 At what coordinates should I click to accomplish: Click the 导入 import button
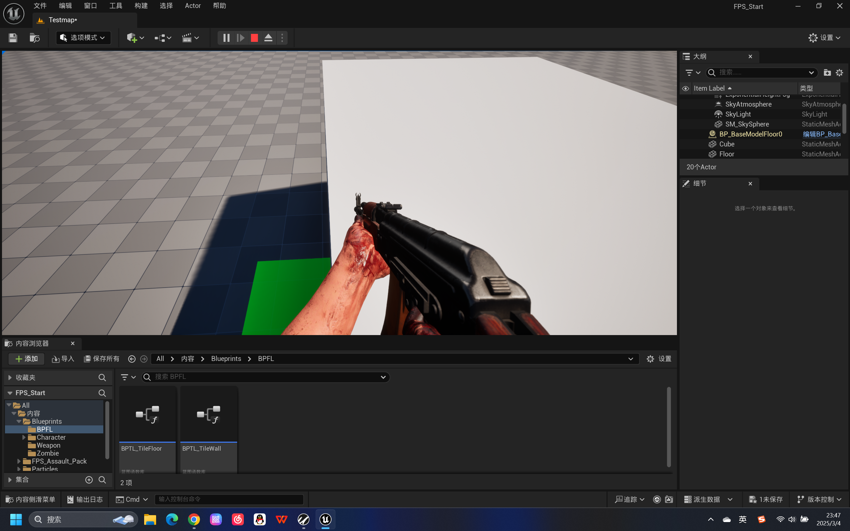[63, 359]
